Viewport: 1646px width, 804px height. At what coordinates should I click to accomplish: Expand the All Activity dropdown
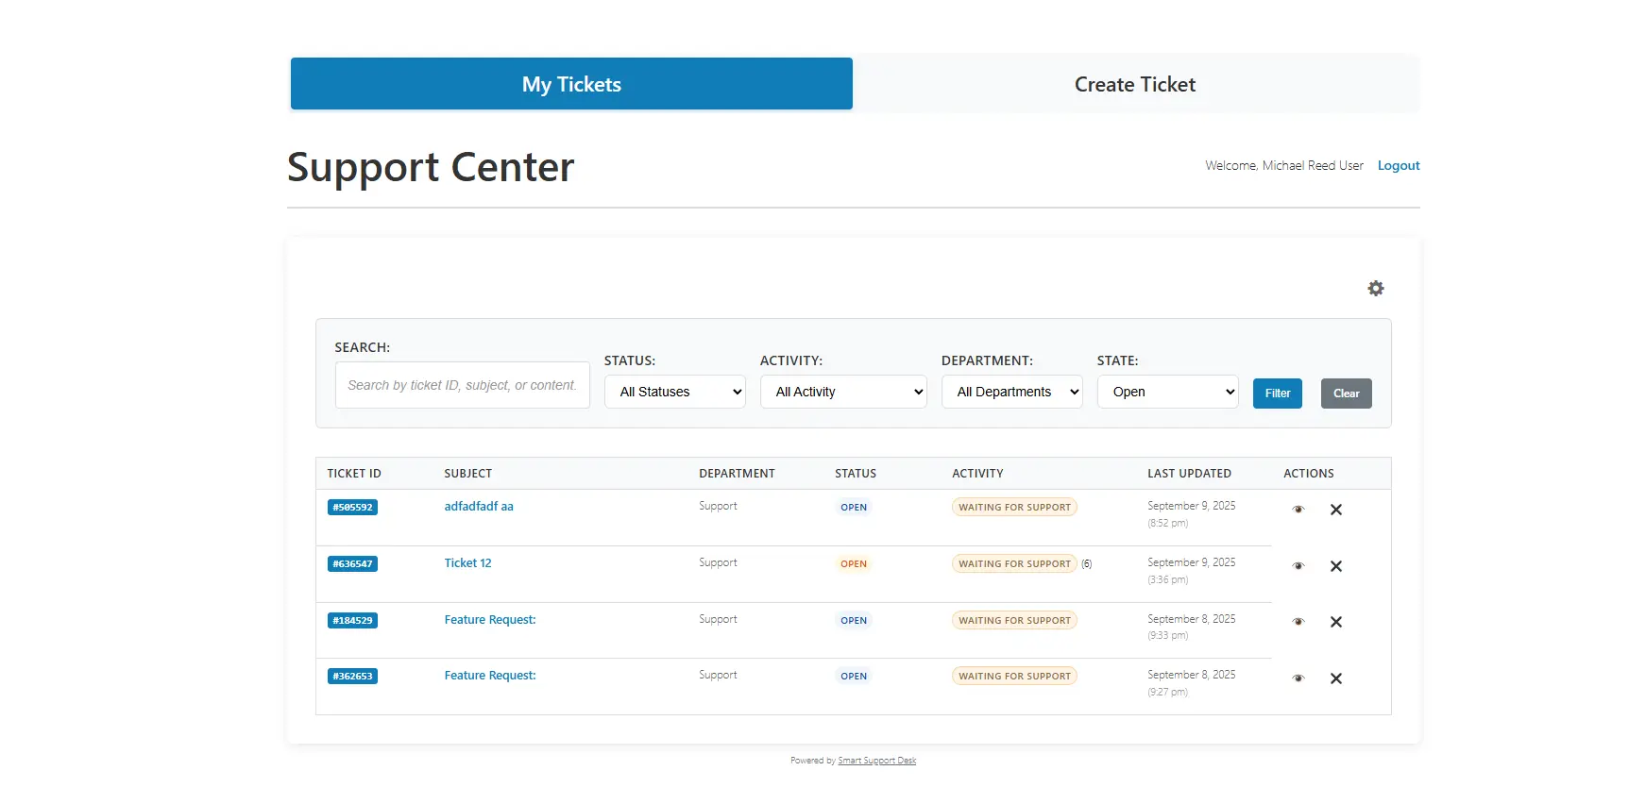pos(843,392)
